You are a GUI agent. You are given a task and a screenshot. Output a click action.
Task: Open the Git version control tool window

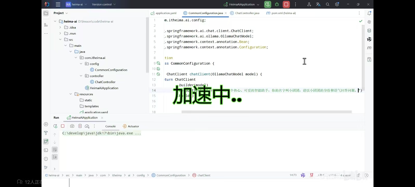pos(46,168)
